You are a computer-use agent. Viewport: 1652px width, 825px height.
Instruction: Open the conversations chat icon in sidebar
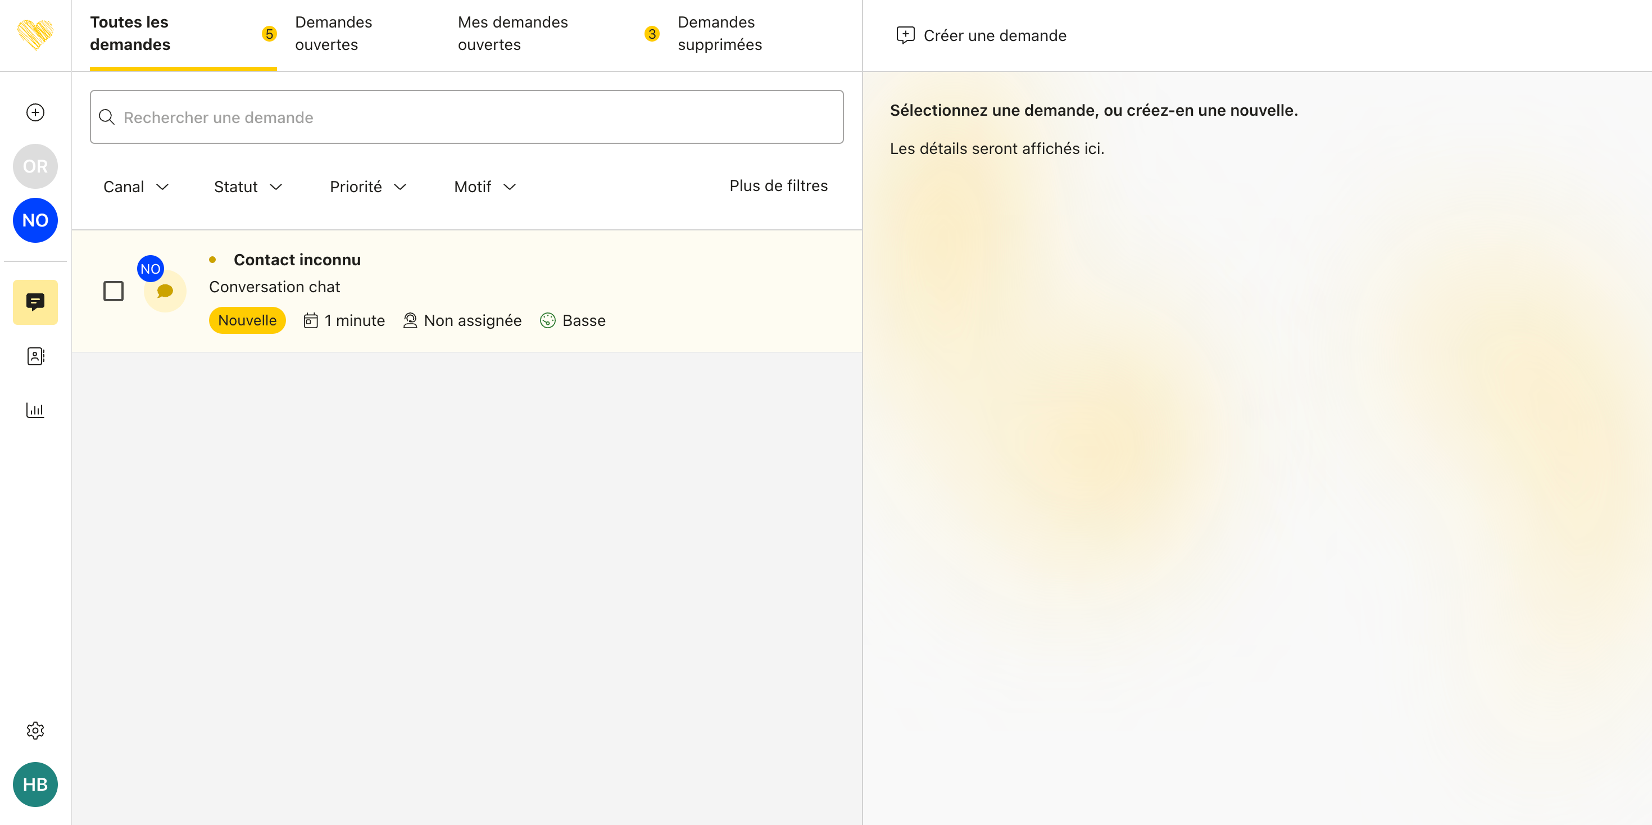[x=35, y=302]
